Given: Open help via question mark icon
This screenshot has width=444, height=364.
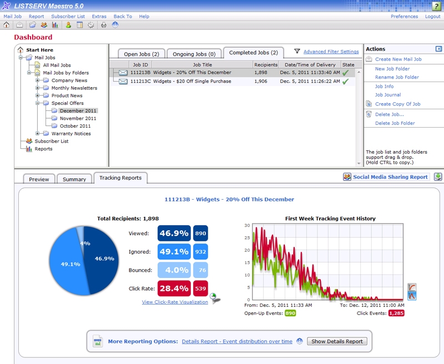Looking at the screenshot, I should [436, 6].
